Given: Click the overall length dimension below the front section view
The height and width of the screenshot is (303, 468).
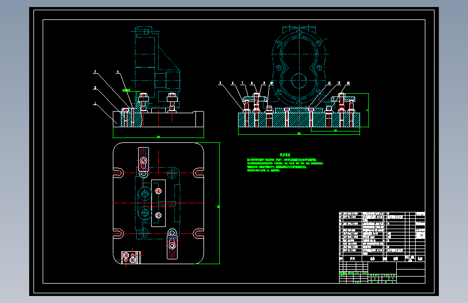Looking at the screenshot, I should (299, 134).
